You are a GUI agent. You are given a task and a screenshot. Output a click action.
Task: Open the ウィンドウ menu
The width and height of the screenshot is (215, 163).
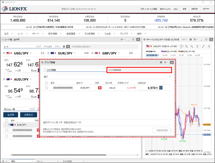click(x=126, y=34)
